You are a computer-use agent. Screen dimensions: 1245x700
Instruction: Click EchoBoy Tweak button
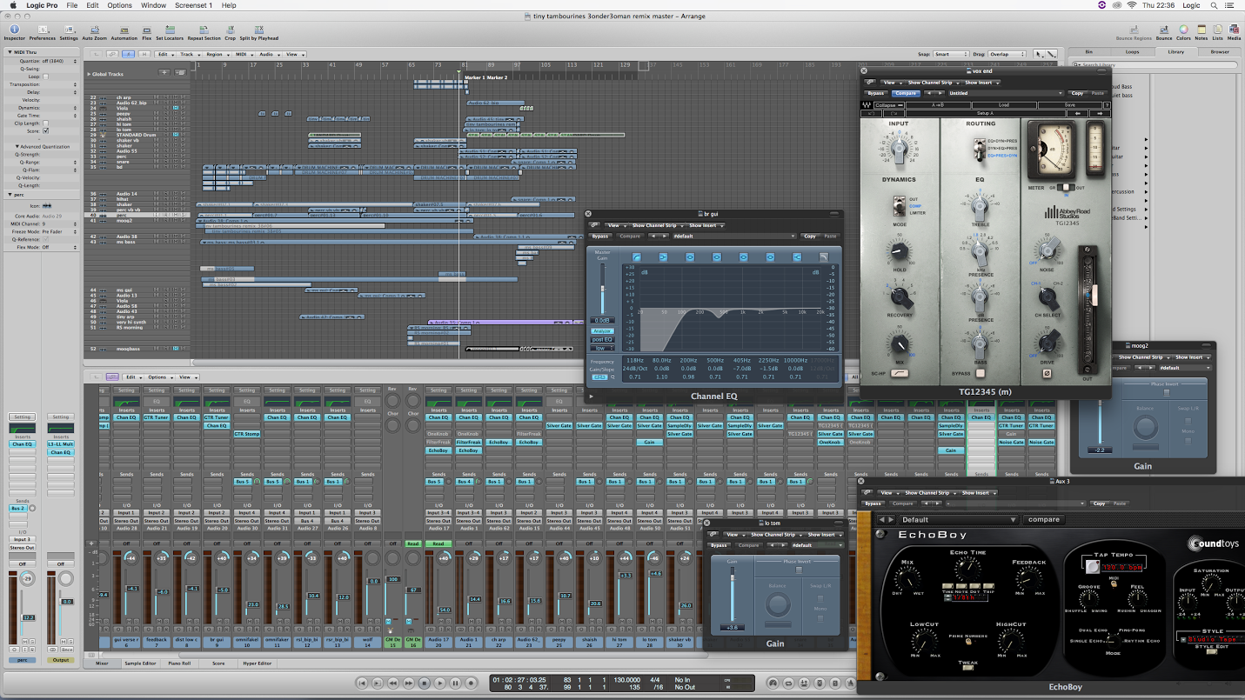coord(967,668)
